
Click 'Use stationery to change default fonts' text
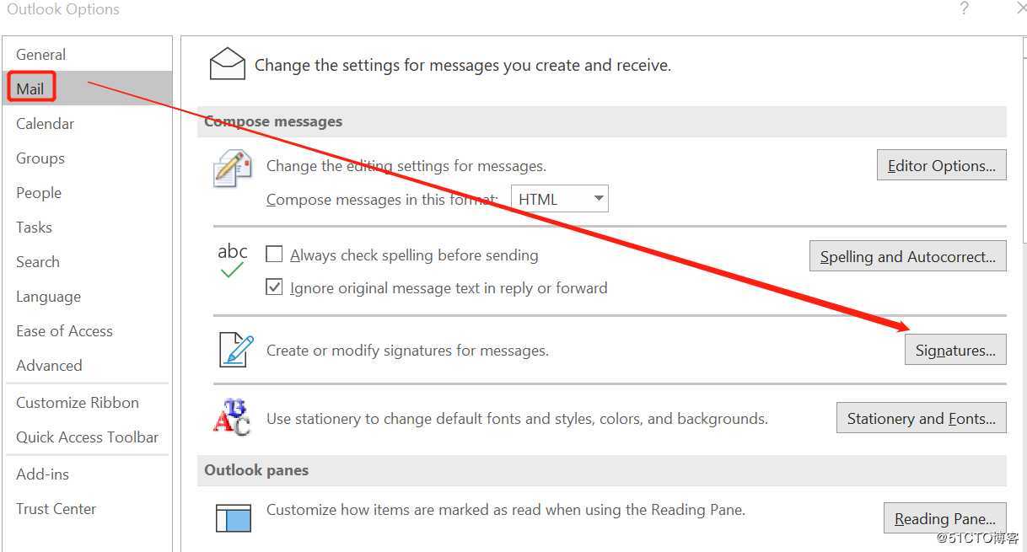tap(517, 418)
